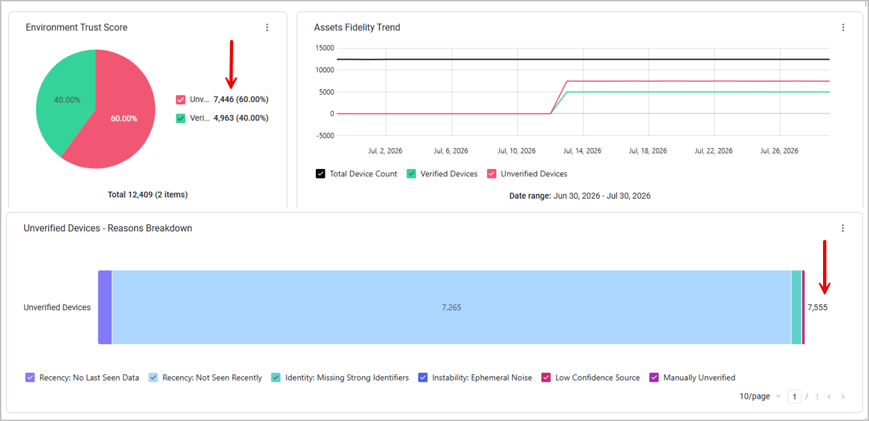Viewport: 869px width, 421px height.
Task: Click the Environment Trust Score title
Action: point(76,28)
